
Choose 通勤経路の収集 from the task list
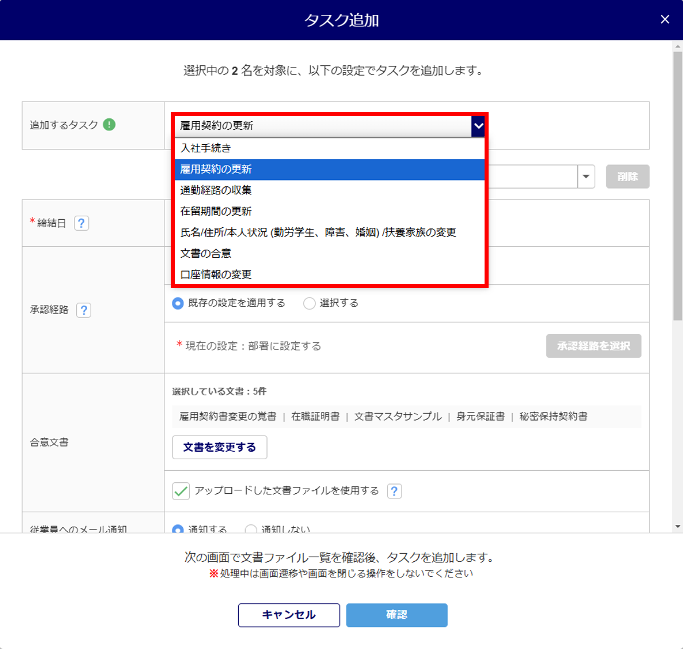[x=330, y=190]
